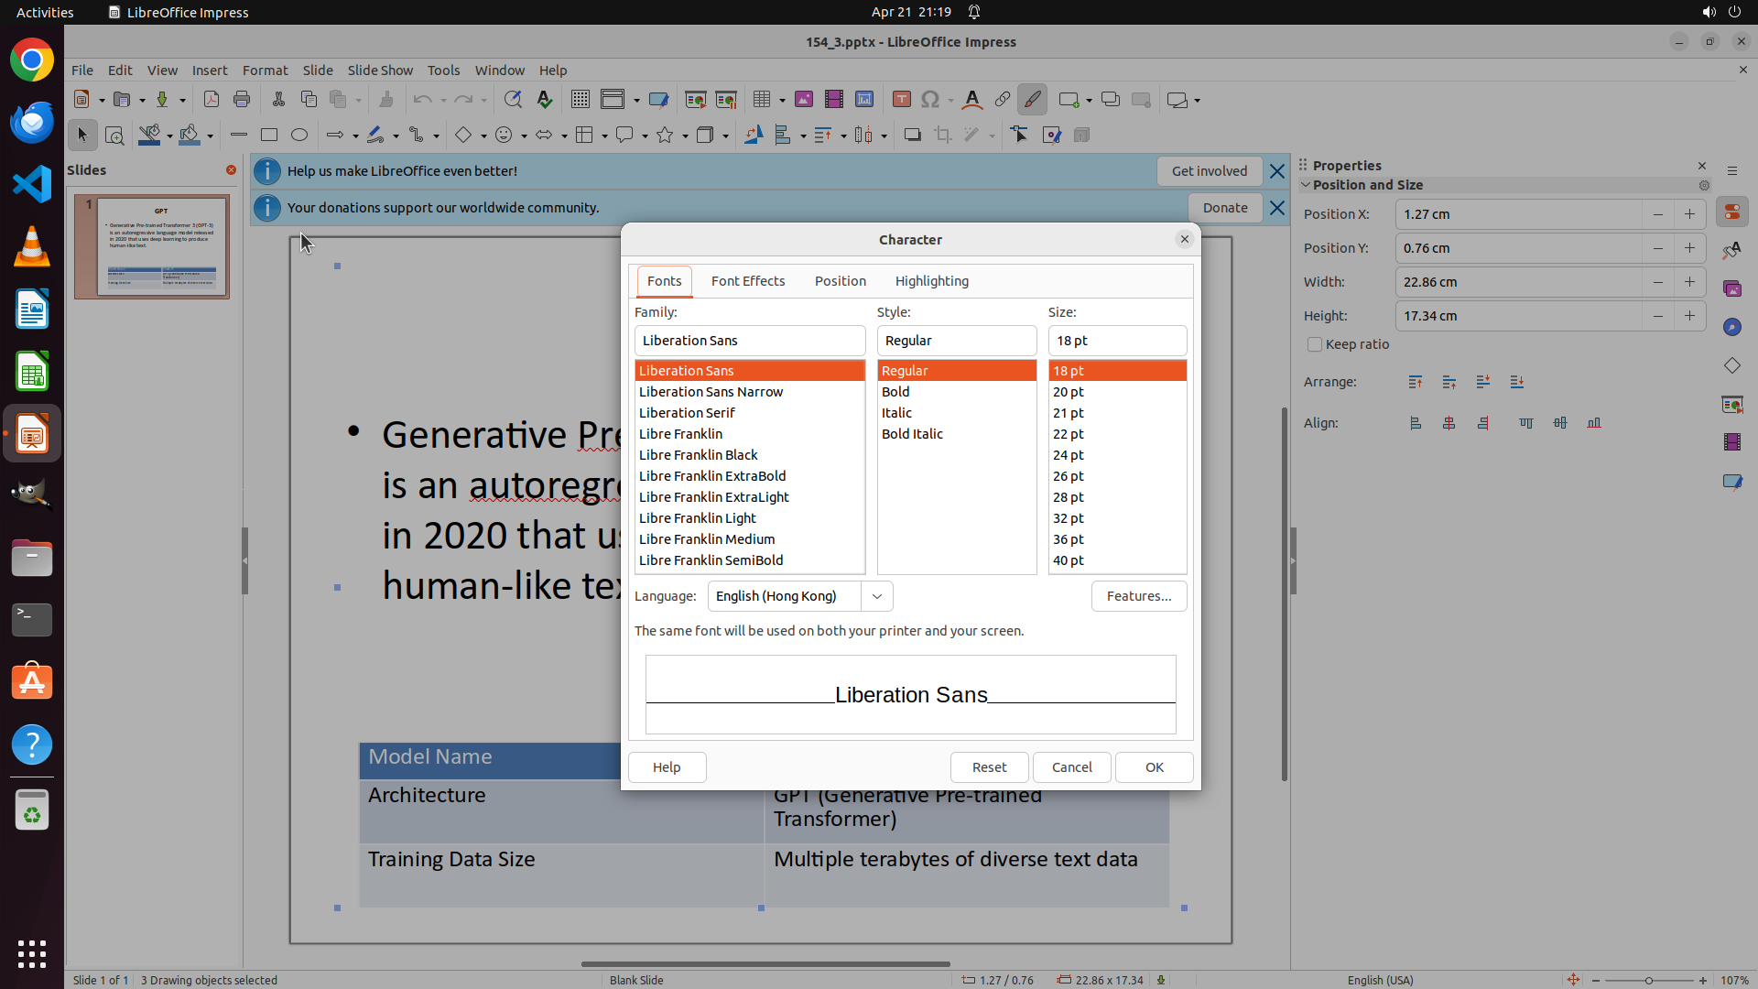The width and height of the screenshot is (1758, 989).
Task: Toggle the highlighting color tool
Action: [1033, 100]
